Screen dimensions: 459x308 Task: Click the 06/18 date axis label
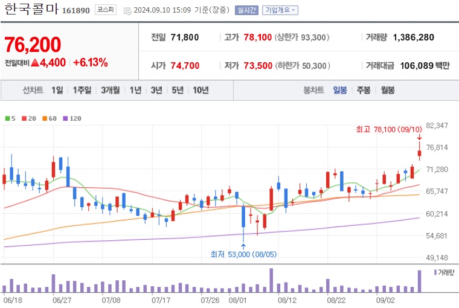pyautogui.click(x=13, y=300)
